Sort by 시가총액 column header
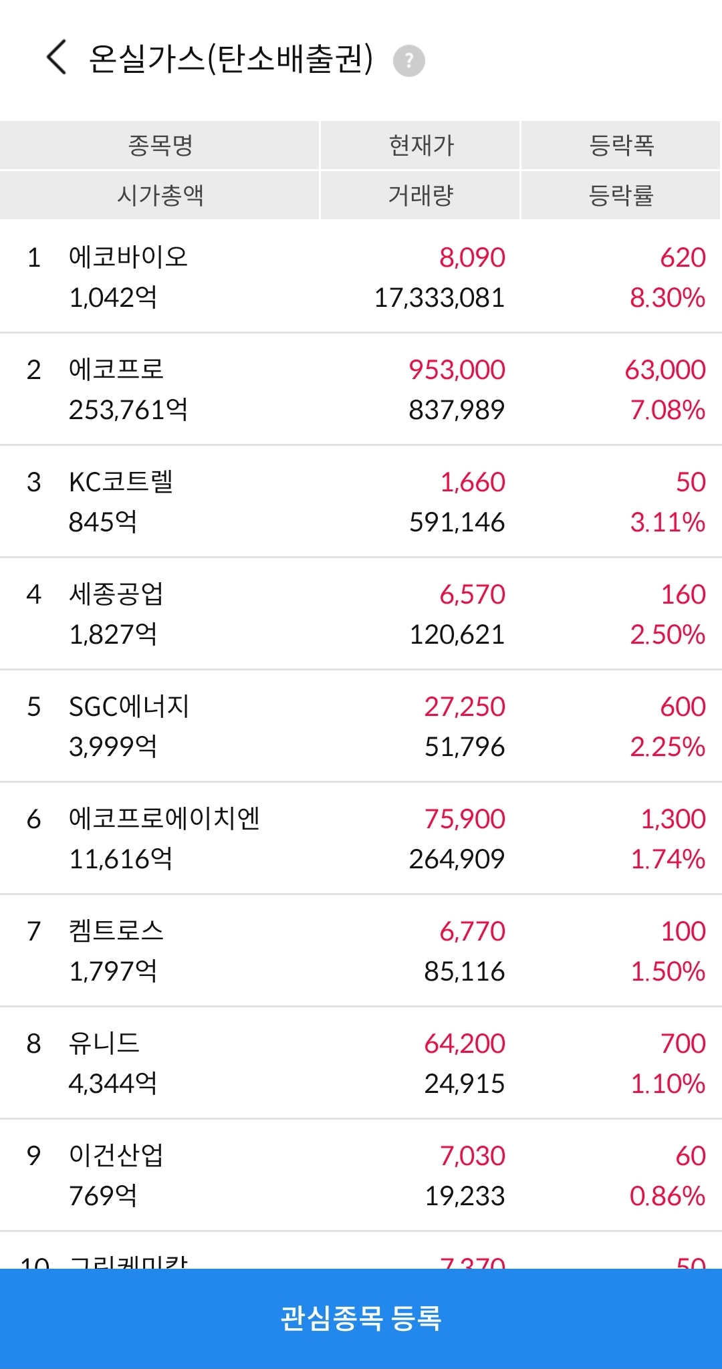 coord(160,195)
